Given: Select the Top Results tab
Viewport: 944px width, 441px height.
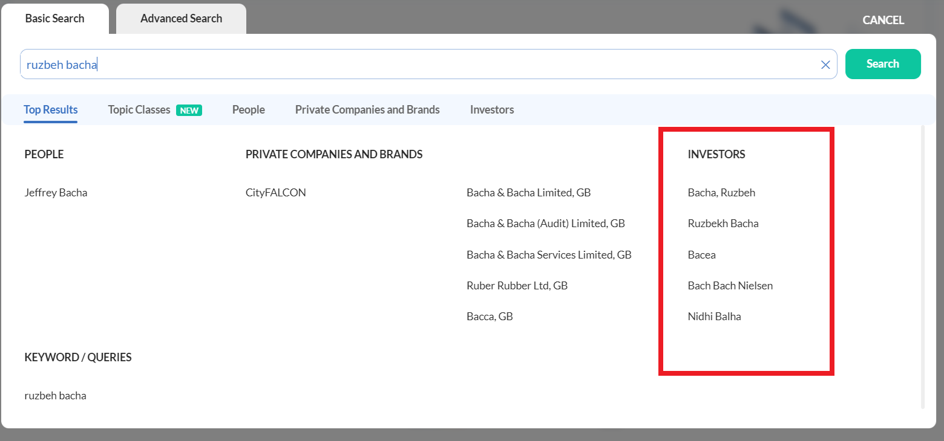Looking at the screenshot, I should pos(51,110).
